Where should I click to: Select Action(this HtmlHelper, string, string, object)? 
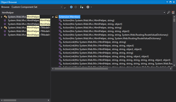click(x=96, y=31)
